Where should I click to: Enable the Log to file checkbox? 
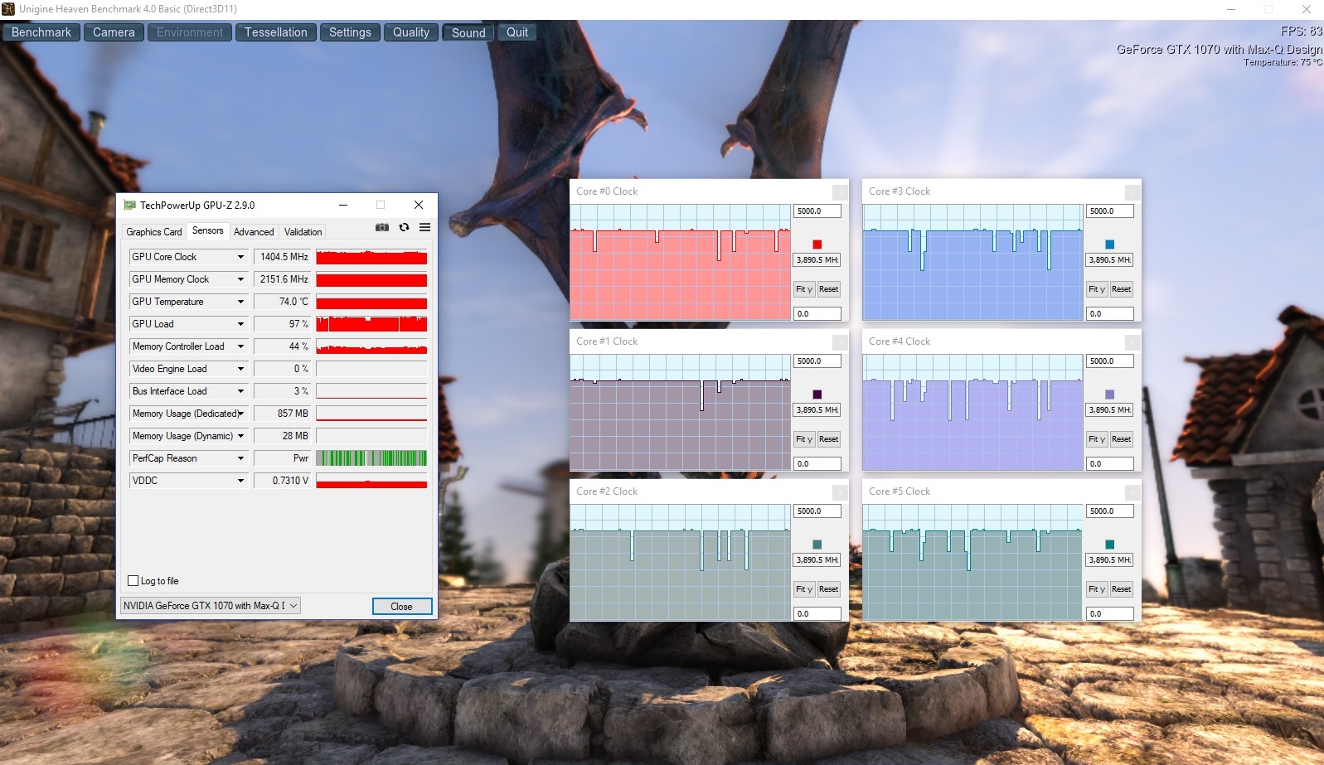(x=133, y=581)
